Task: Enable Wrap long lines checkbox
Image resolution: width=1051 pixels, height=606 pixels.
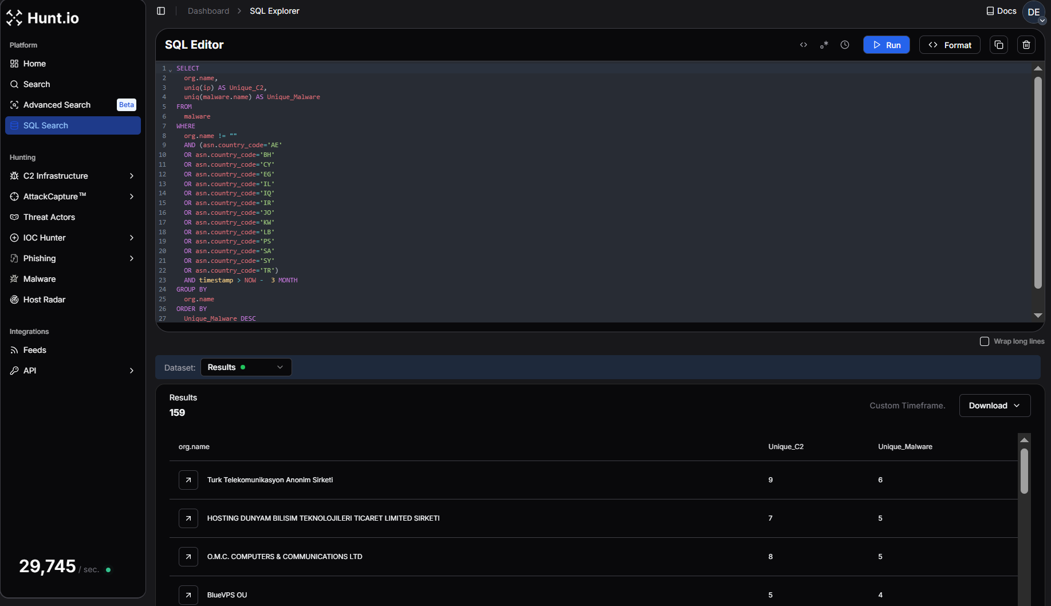Action: [985, 341]
